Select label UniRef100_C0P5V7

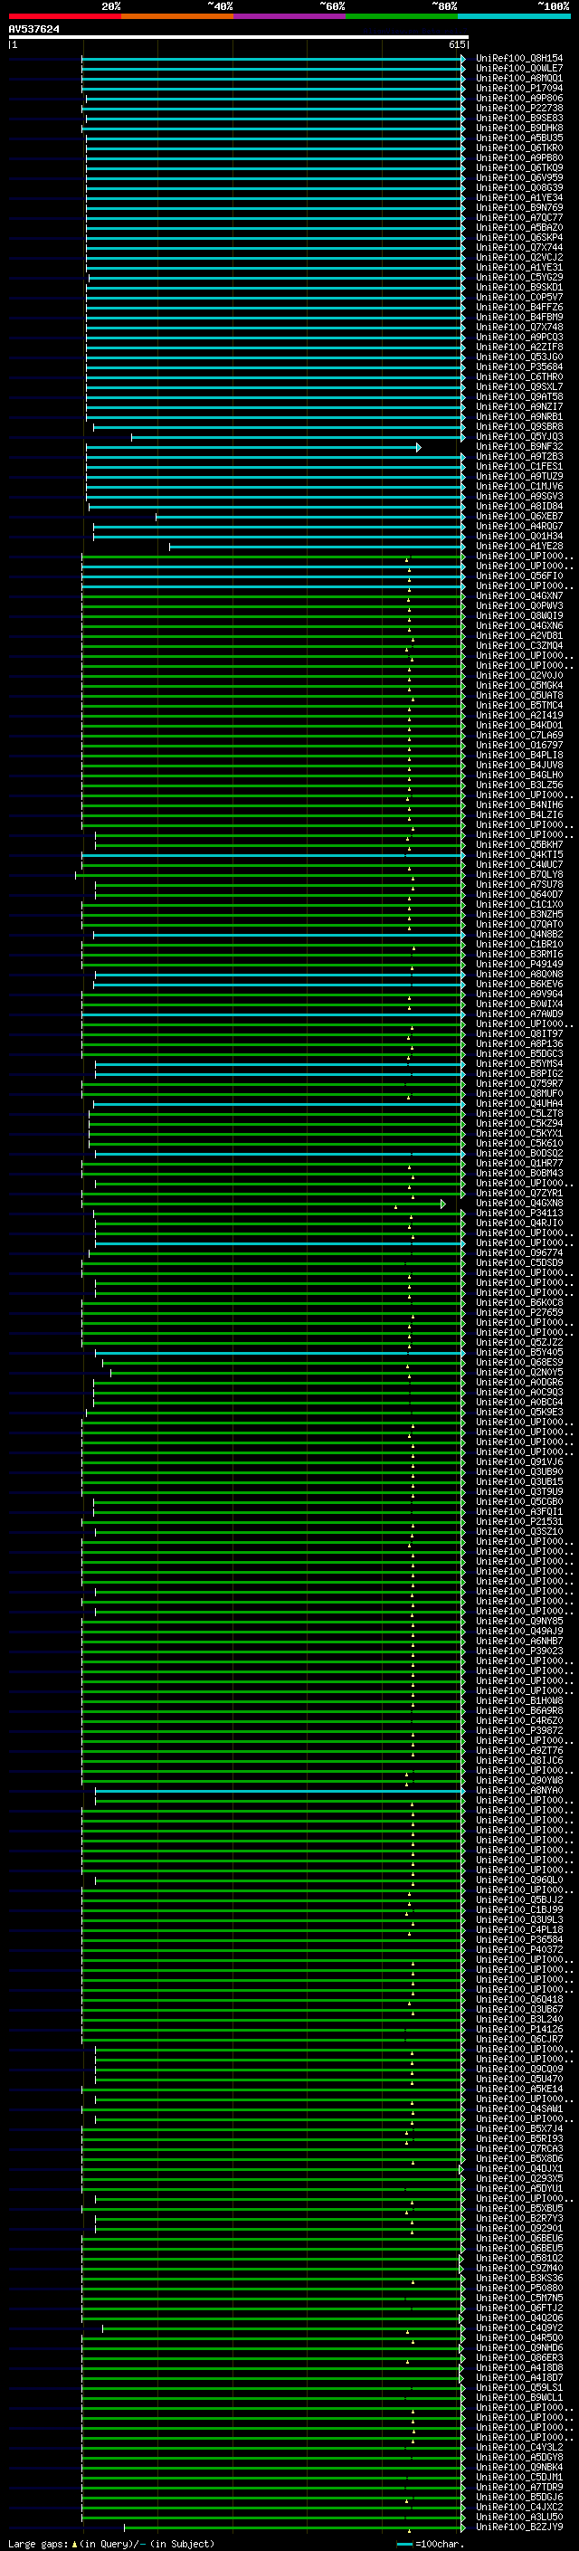pyautogui.click(x=519, y=297)
